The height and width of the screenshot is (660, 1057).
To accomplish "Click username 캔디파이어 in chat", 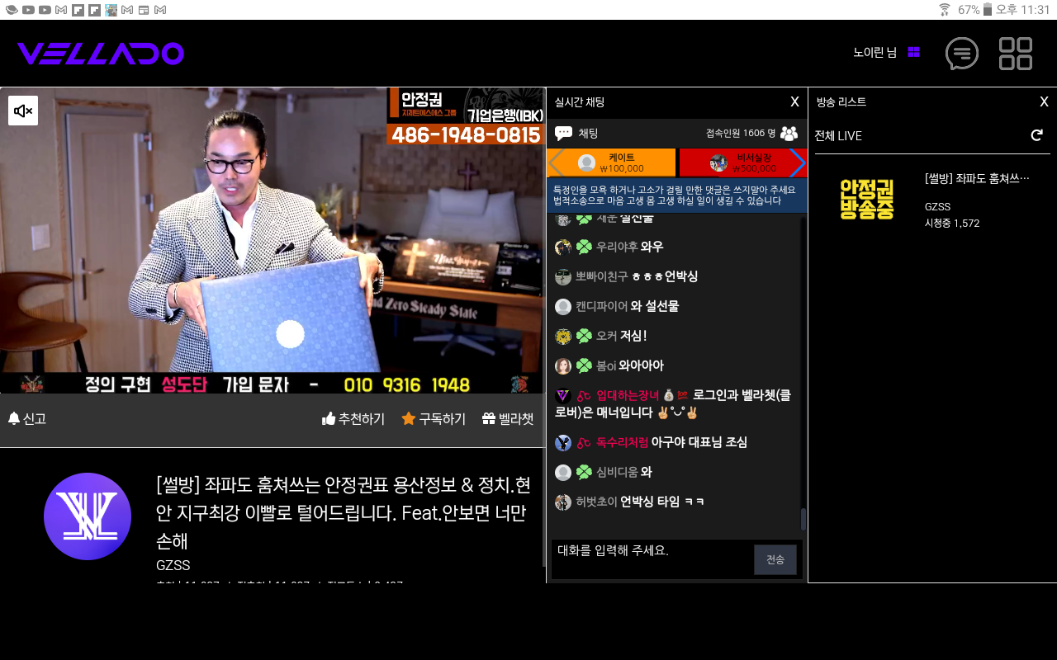I will tap(601, 306).
